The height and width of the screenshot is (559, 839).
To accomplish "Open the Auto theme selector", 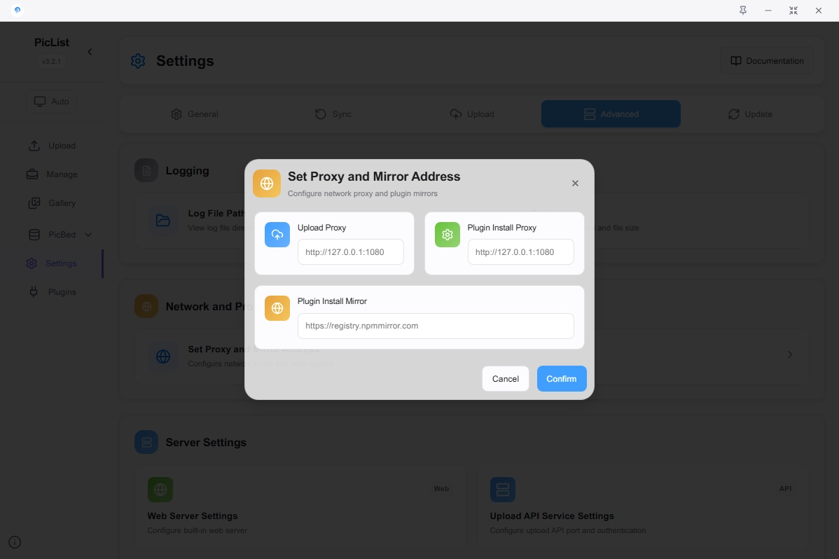I will [x=52, y=102].
